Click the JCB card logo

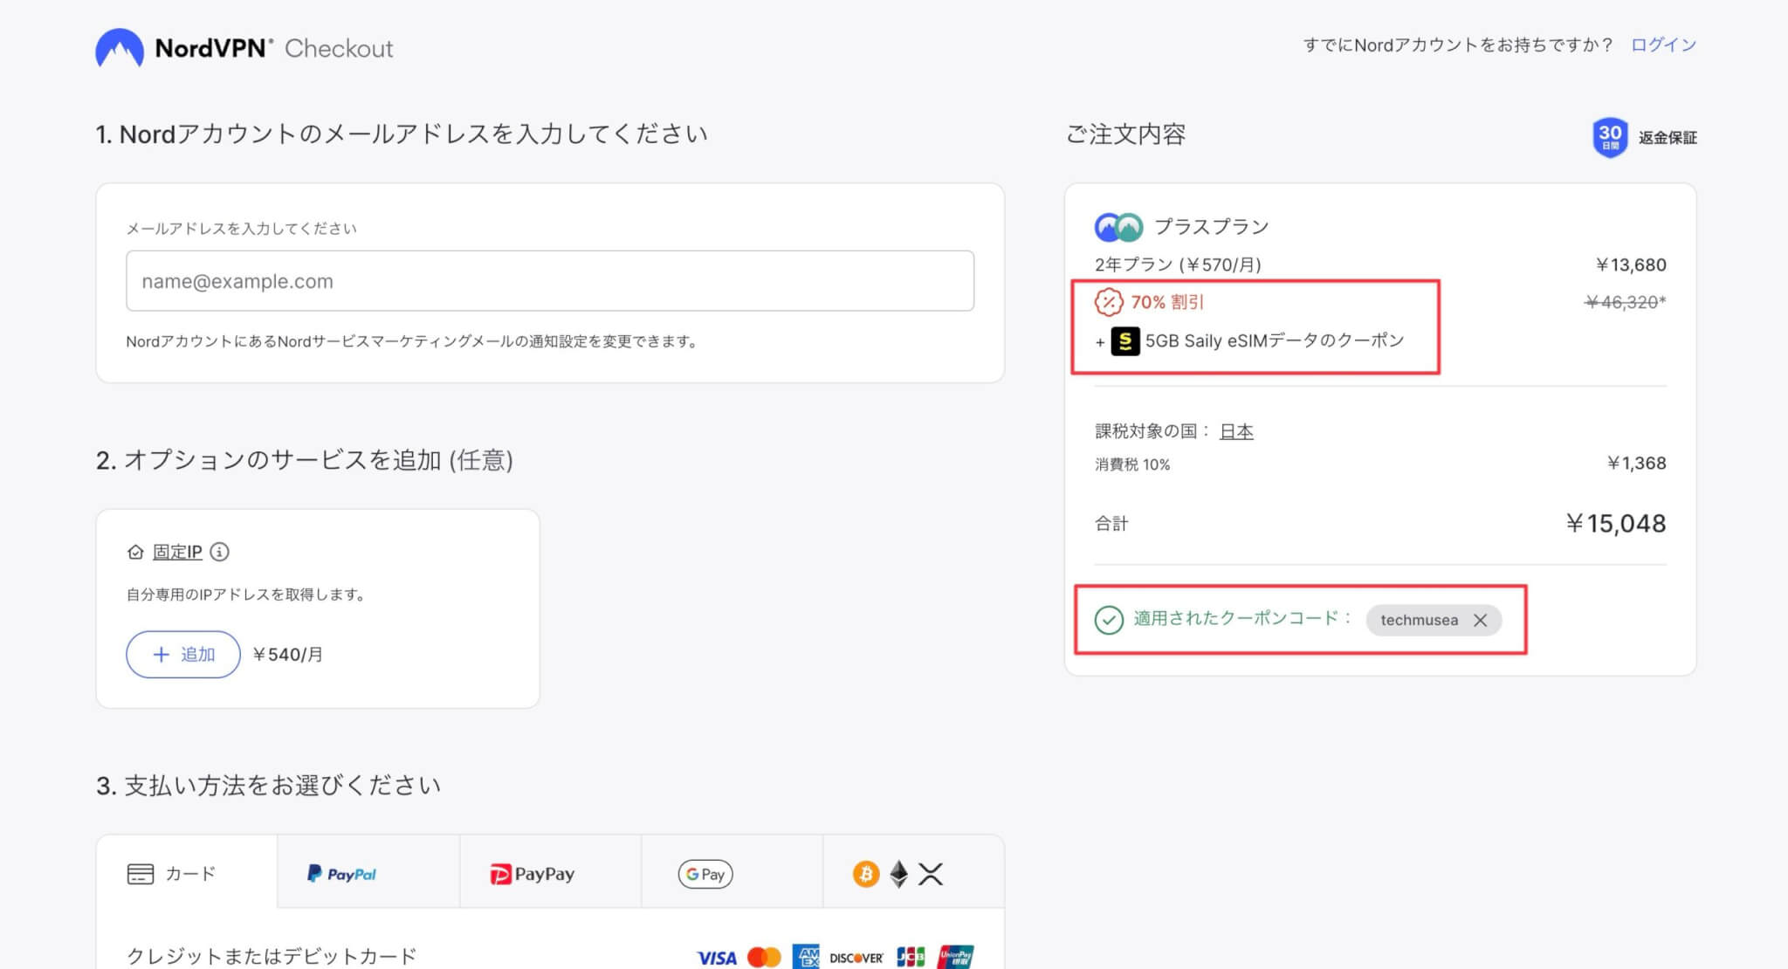point(911,957)
